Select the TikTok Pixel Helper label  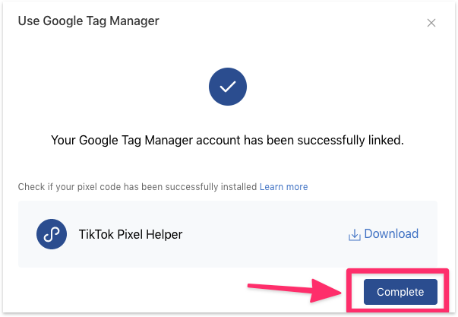tap(130, 234)
